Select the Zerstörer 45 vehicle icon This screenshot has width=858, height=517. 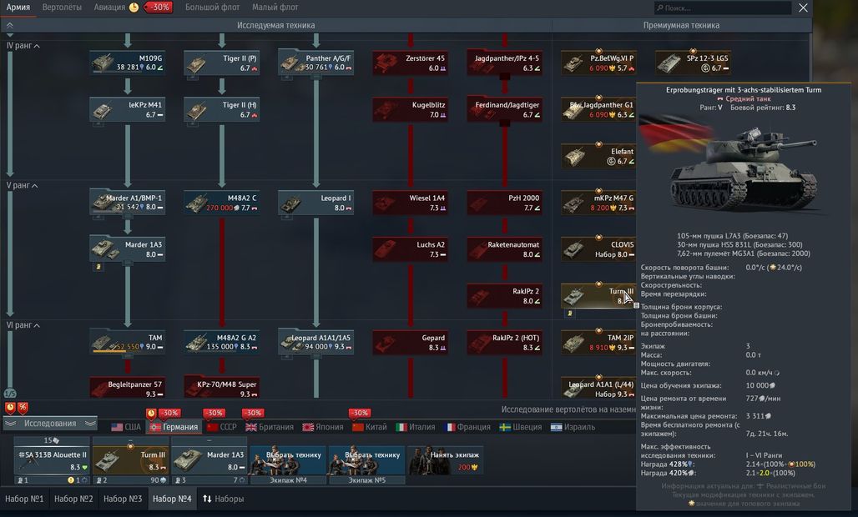point(411,63)
